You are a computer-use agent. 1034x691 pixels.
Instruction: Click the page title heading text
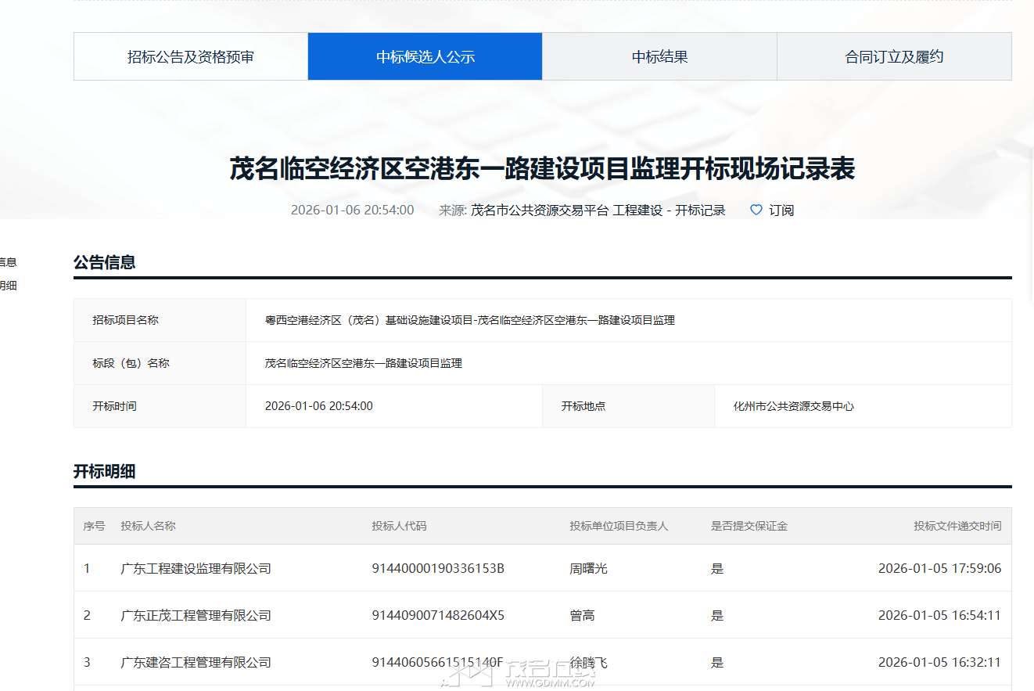point(542,168)
